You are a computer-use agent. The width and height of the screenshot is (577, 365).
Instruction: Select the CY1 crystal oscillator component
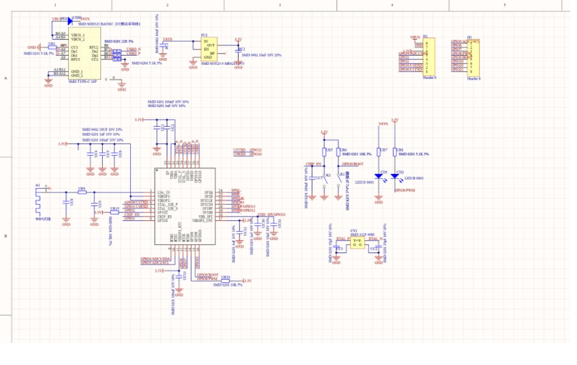tap(356, 245)
